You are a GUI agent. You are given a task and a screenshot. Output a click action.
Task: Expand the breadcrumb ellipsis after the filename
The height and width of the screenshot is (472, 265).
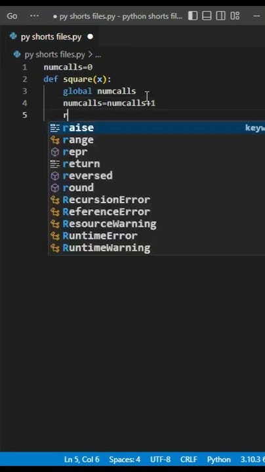98,55
